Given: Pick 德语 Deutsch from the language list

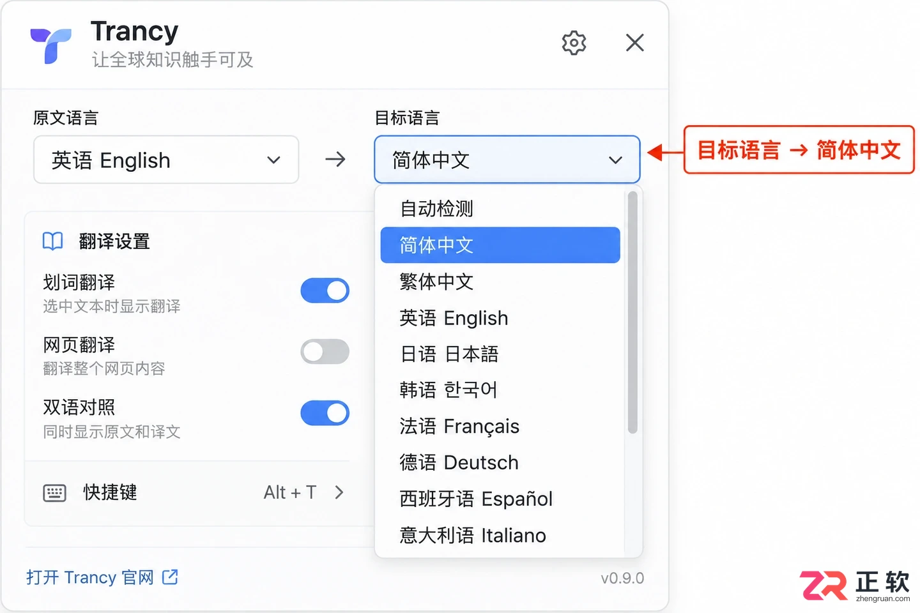Looking at the screenshot, I should pos(500,463).
